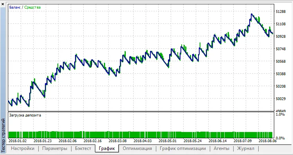Open the Агенты tab

tap(222, 148)
